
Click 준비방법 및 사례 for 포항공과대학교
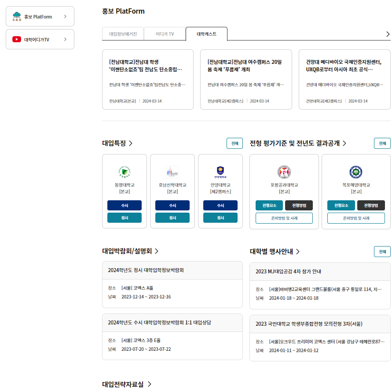point(284,218)
